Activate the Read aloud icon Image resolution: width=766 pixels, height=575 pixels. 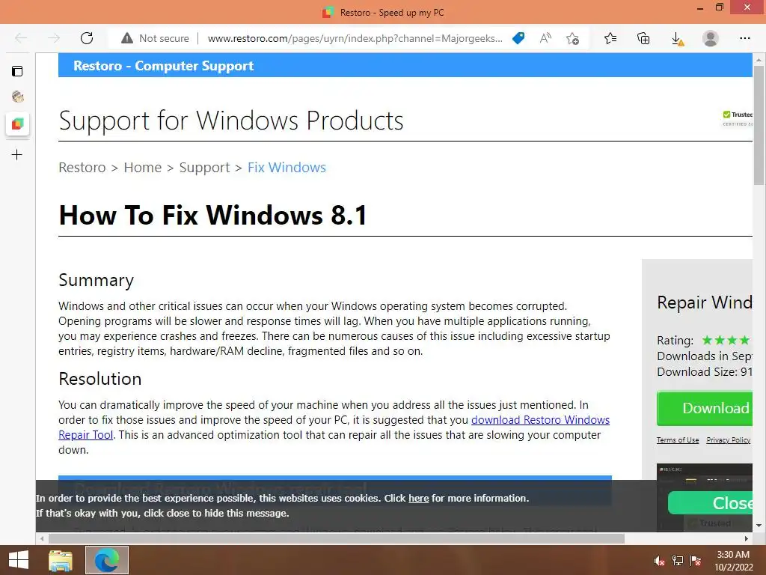pyautogui.click(x=545, y=38)
